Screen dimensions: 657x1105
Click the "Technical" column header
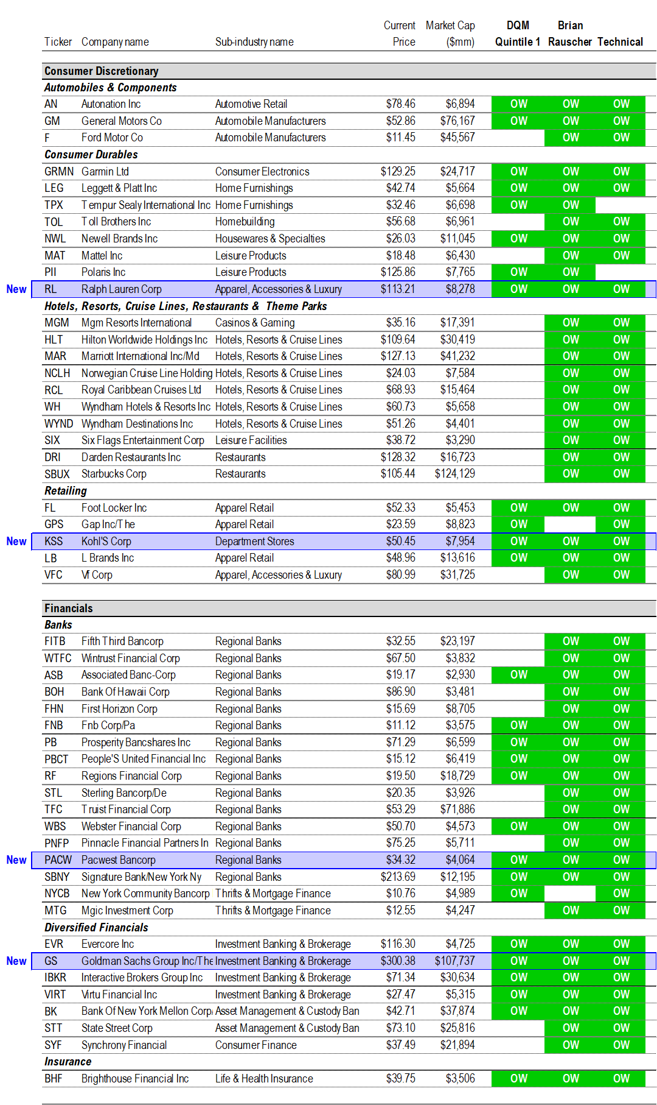[620, 42]
